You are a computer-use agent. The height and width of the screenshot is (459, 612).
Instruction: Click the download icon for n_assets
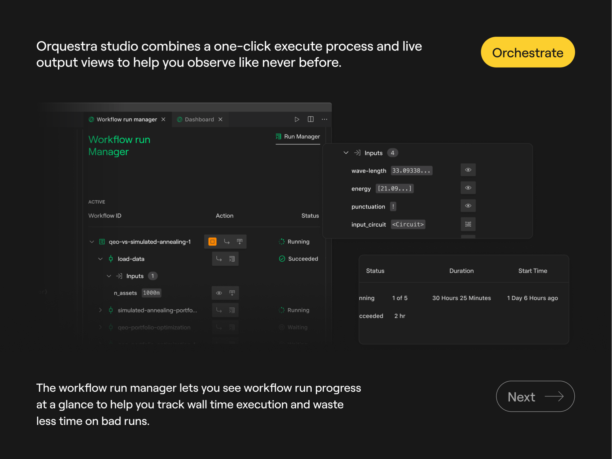[x=232, y=293]
